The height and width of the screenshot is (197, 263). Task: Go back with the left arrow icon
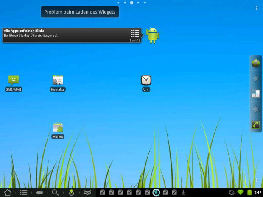click(39, 193)
